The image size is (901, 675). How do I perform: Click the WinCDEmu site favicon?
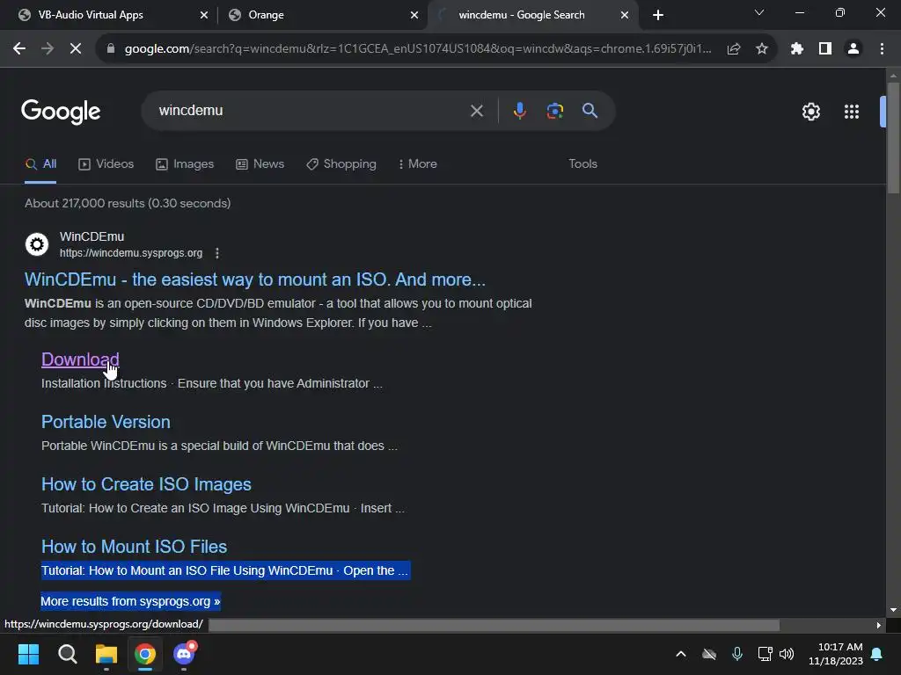tap(37, 244)
